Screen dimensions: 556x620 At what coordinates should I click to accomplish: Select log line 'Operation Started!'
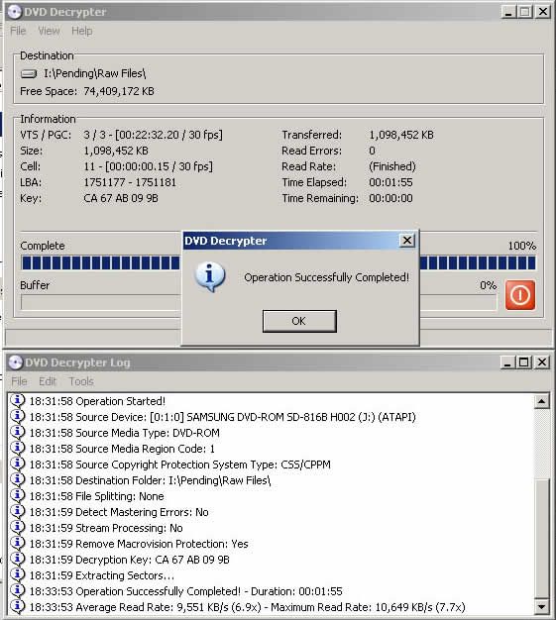(x=97, y=401)
